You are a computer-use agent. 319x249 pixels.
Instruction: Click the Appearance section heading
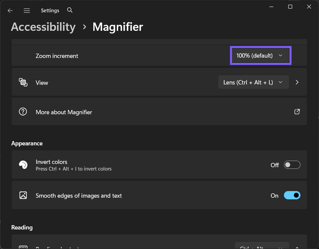pos(27,143)
